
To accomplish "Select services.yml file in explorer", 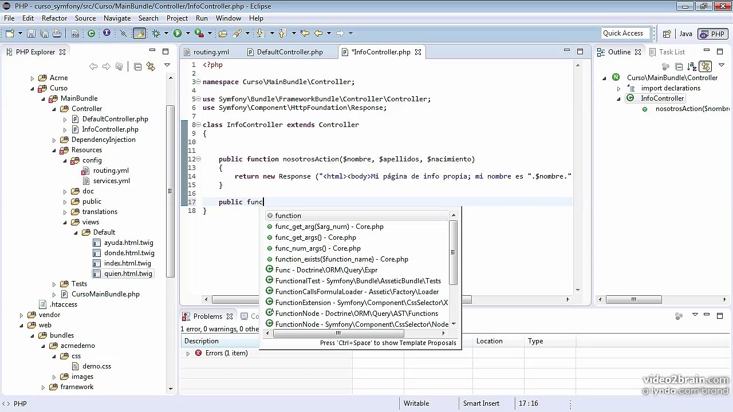I will (112, 181).
